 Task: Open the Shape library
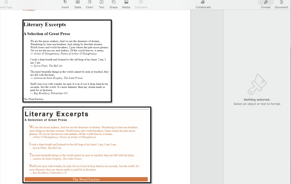(x=114, y=5)
